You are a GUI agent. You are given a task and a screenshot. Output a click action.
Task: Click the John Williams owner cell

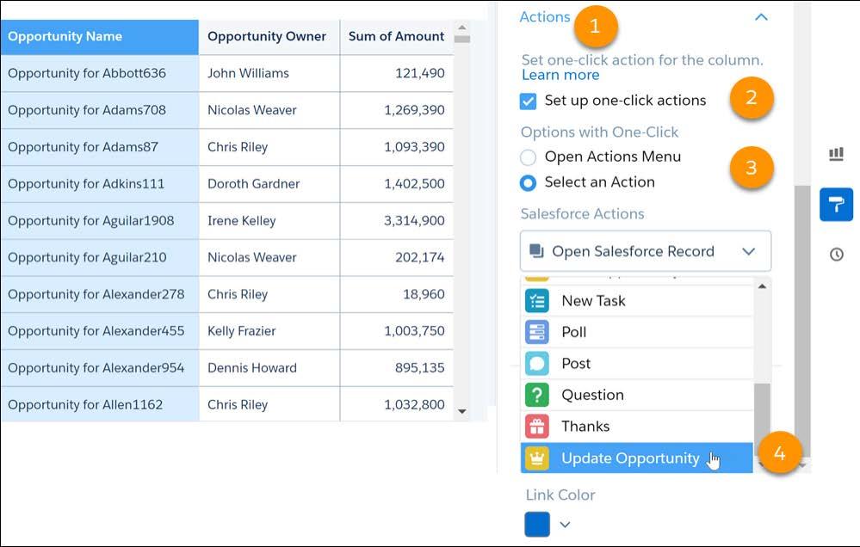click(x=269, y=73)
